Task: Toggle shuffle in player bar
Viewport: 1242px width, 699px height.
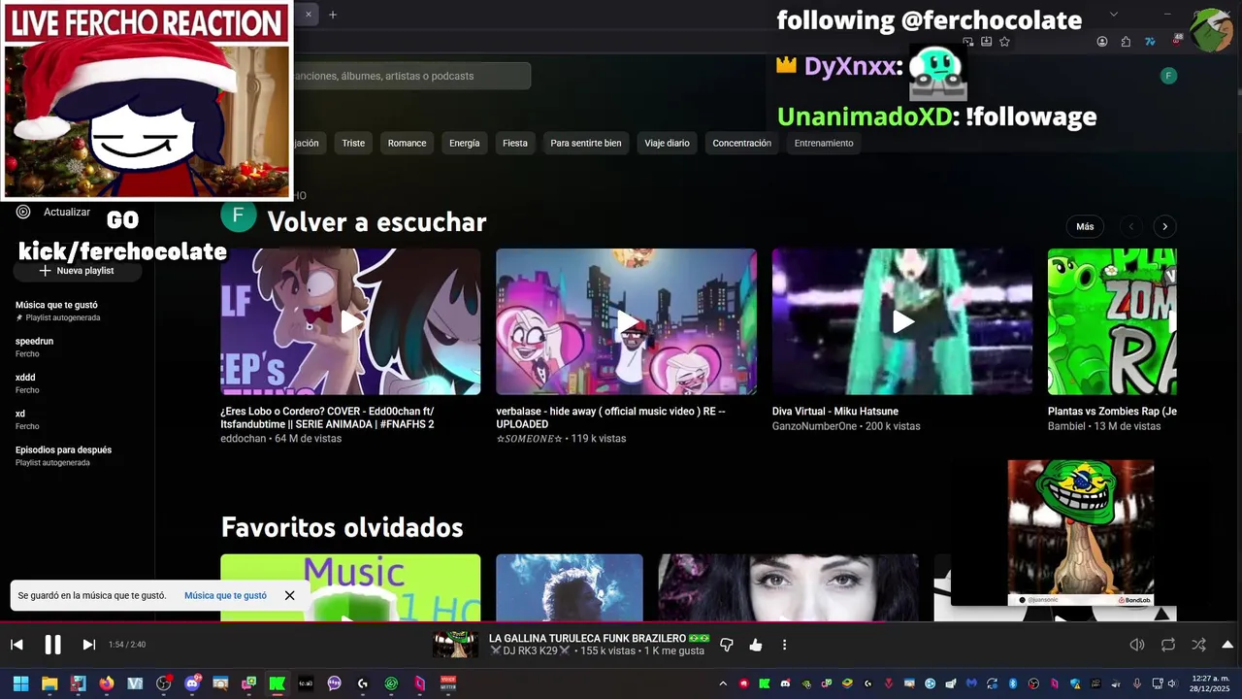Action: pyautogui.click(x=1198, y=645)
